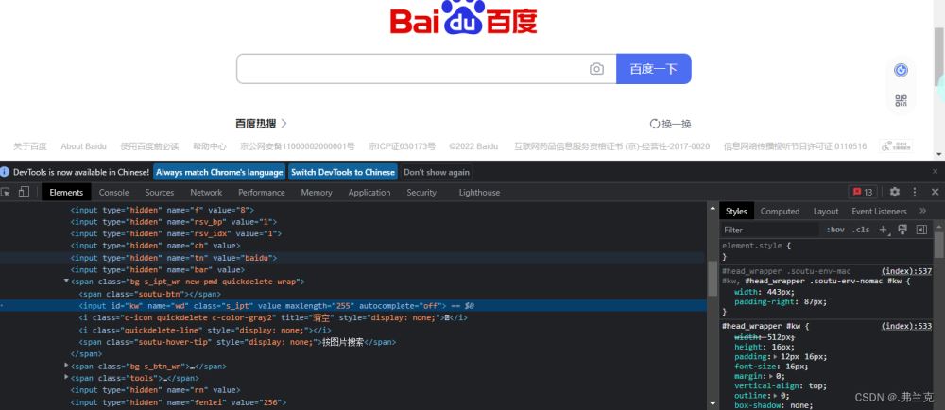The width and height of the screenshot is (945, 410).
Task: Select the input id="kw" DOM row
Action: click(x=353, y=306)
